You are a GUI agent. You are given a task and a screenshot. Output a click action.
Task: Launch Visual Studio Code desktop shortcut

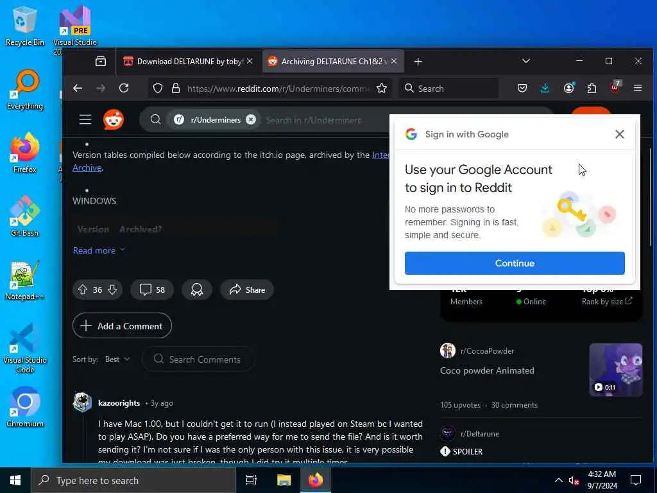pyautogui.click(x=25, y=348)
